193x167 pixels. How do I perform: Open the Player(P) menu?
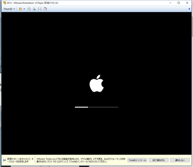[9, 9]
